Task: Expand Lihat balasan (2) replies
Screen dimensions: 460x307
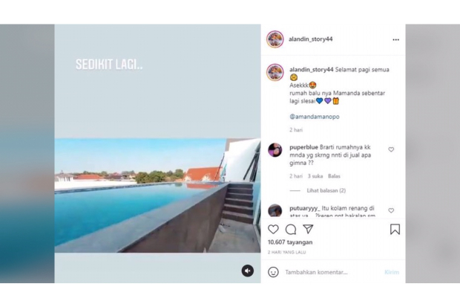Action: (326, 190)
